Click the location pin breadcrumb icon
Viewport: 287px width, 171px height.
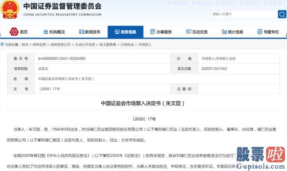click(2, 44)
